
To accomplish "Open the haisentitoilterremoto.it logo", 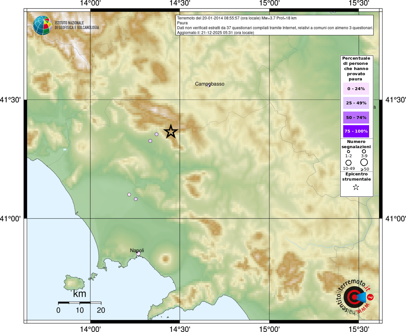I will pos(355,297).
